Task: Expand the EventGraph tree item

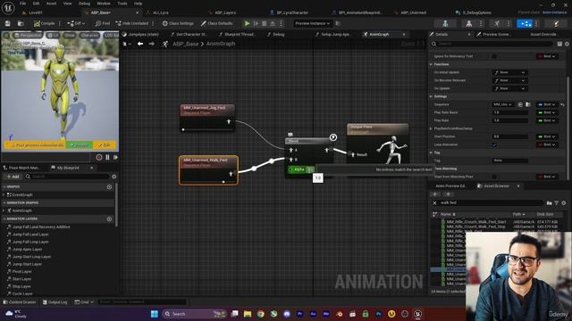Action: (4, 194)
